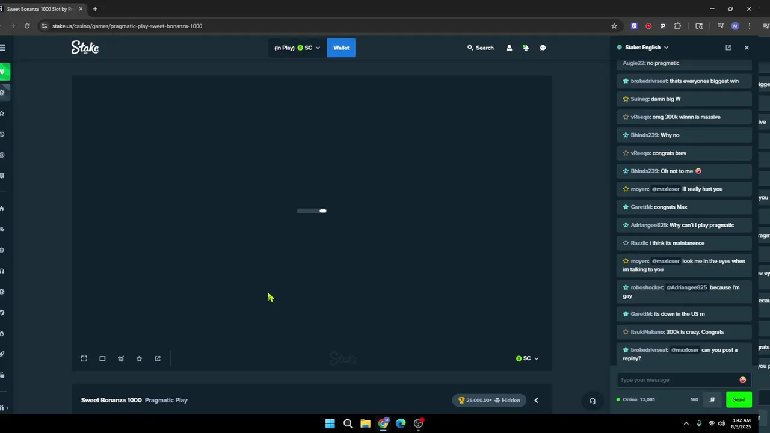Open the star favourites icon in sidebar
The height and width of the screenshot is (433, 770).
tap(2, 113)
